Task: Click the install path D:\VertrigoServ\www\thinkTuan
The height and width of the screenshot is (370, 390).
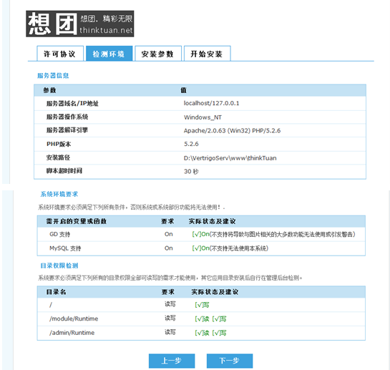Action: 230,158
